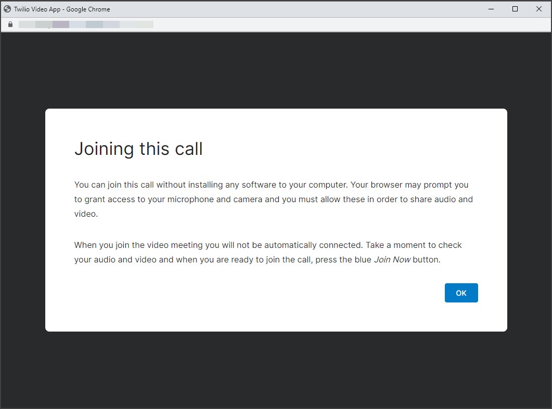The width and height of the screenshot is (552, 409).
Task: Click the italic "Join Now" text
Action: point(392,259)
